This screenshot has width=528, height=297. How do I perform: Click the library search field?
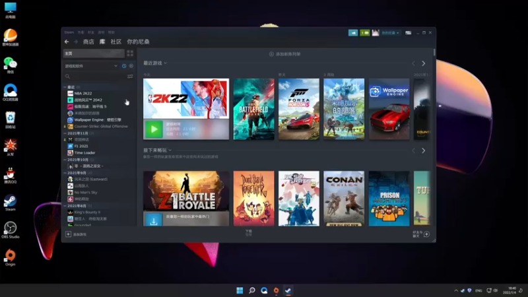coord(95,77)
